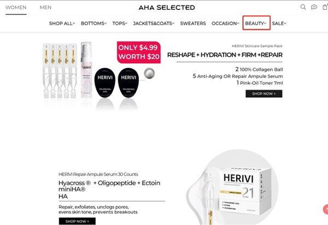Expand the SHOP ALL dropdown
The height and width of the screenshot is (225, 328).
62,23
